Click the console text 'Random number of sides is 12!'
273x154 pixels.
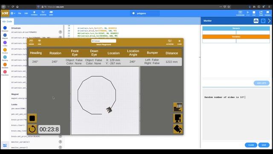click(224, 97)
